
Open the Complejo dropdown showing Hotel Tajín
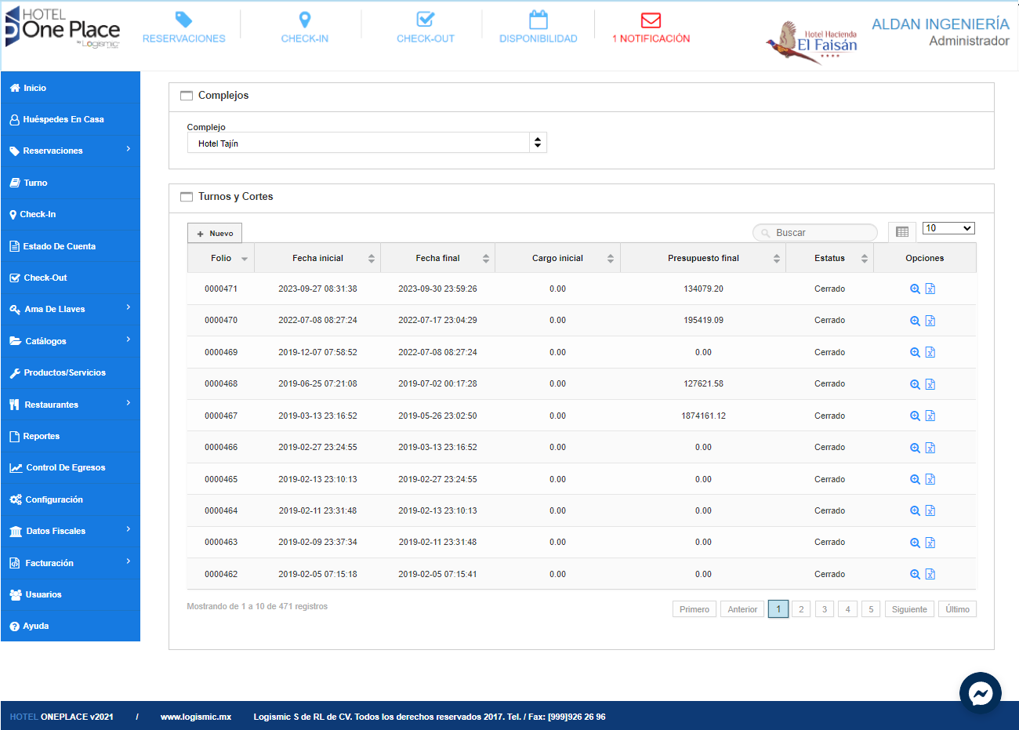pyautogui.click(x=366, y=143)
